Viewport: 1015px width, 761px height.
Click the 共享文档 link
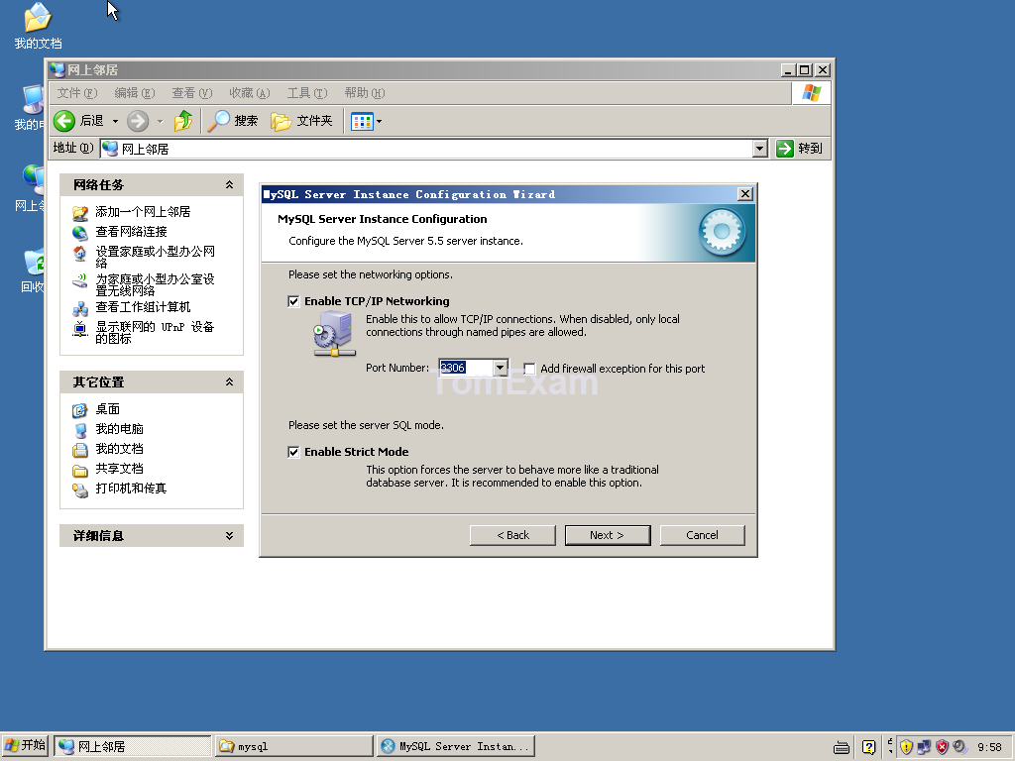120,469
